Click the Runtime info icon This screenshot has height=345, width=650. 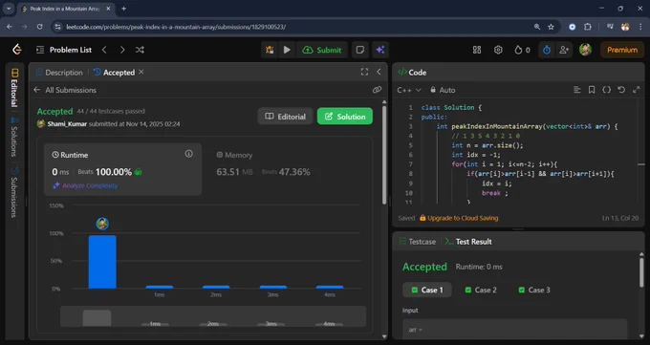pos(188,154)
